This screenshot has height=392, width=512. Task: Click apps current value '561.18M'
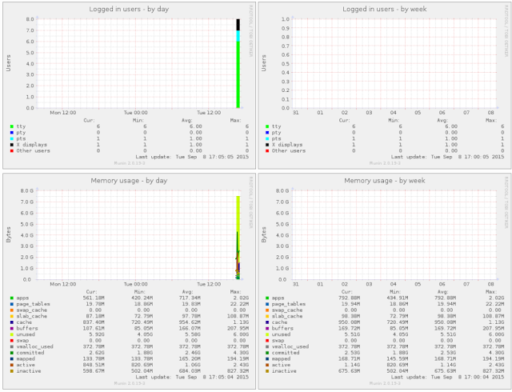point(94,298)
